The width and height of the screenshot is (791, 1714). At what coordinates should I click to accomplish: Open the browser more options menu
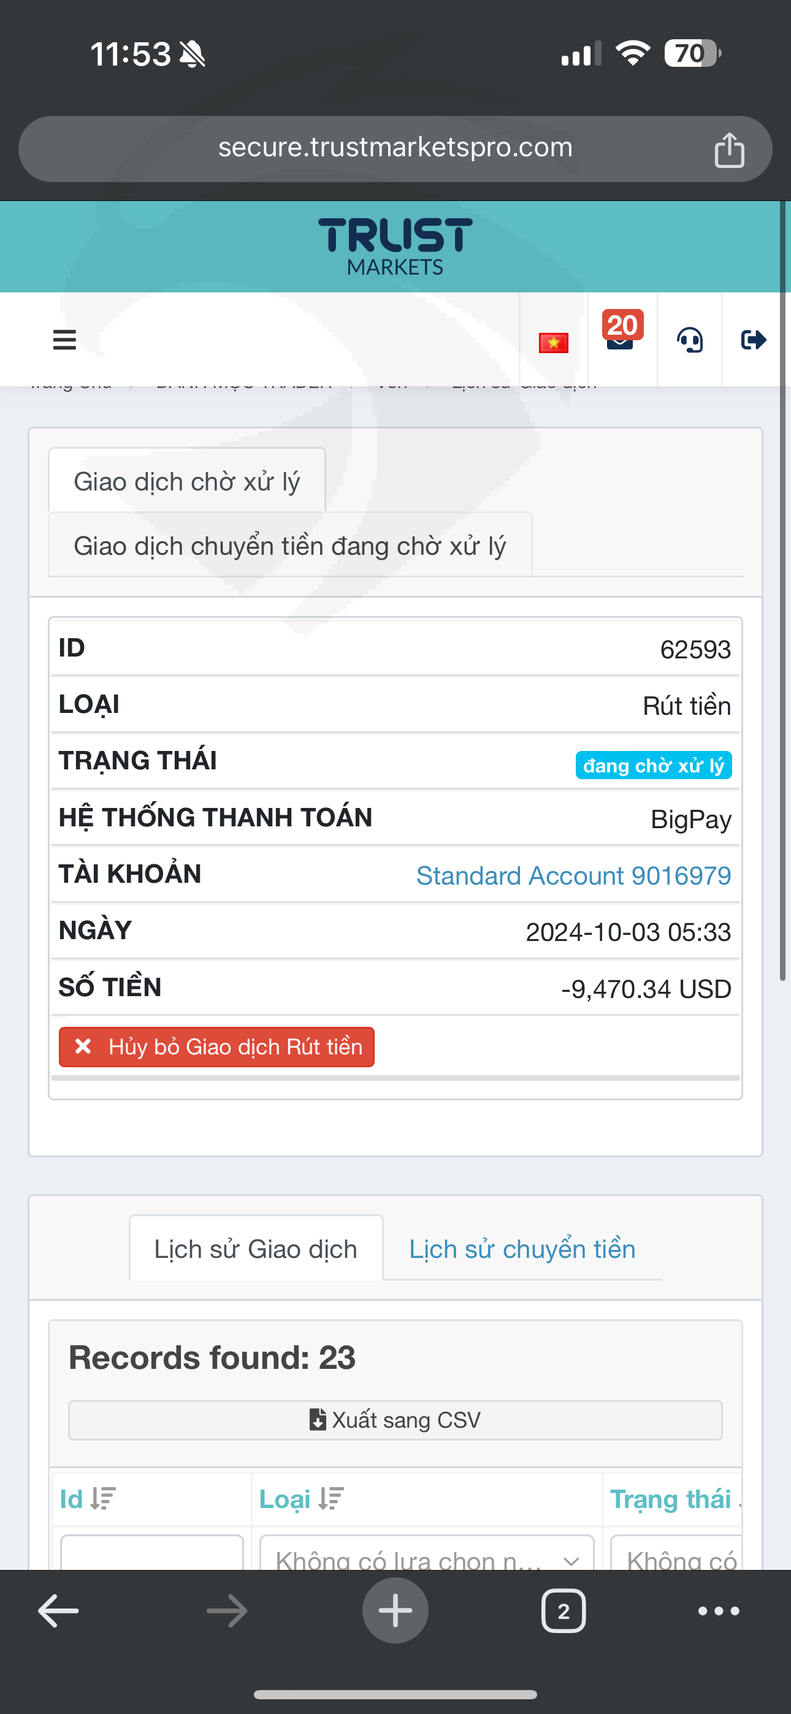[x=719, y=1611]
